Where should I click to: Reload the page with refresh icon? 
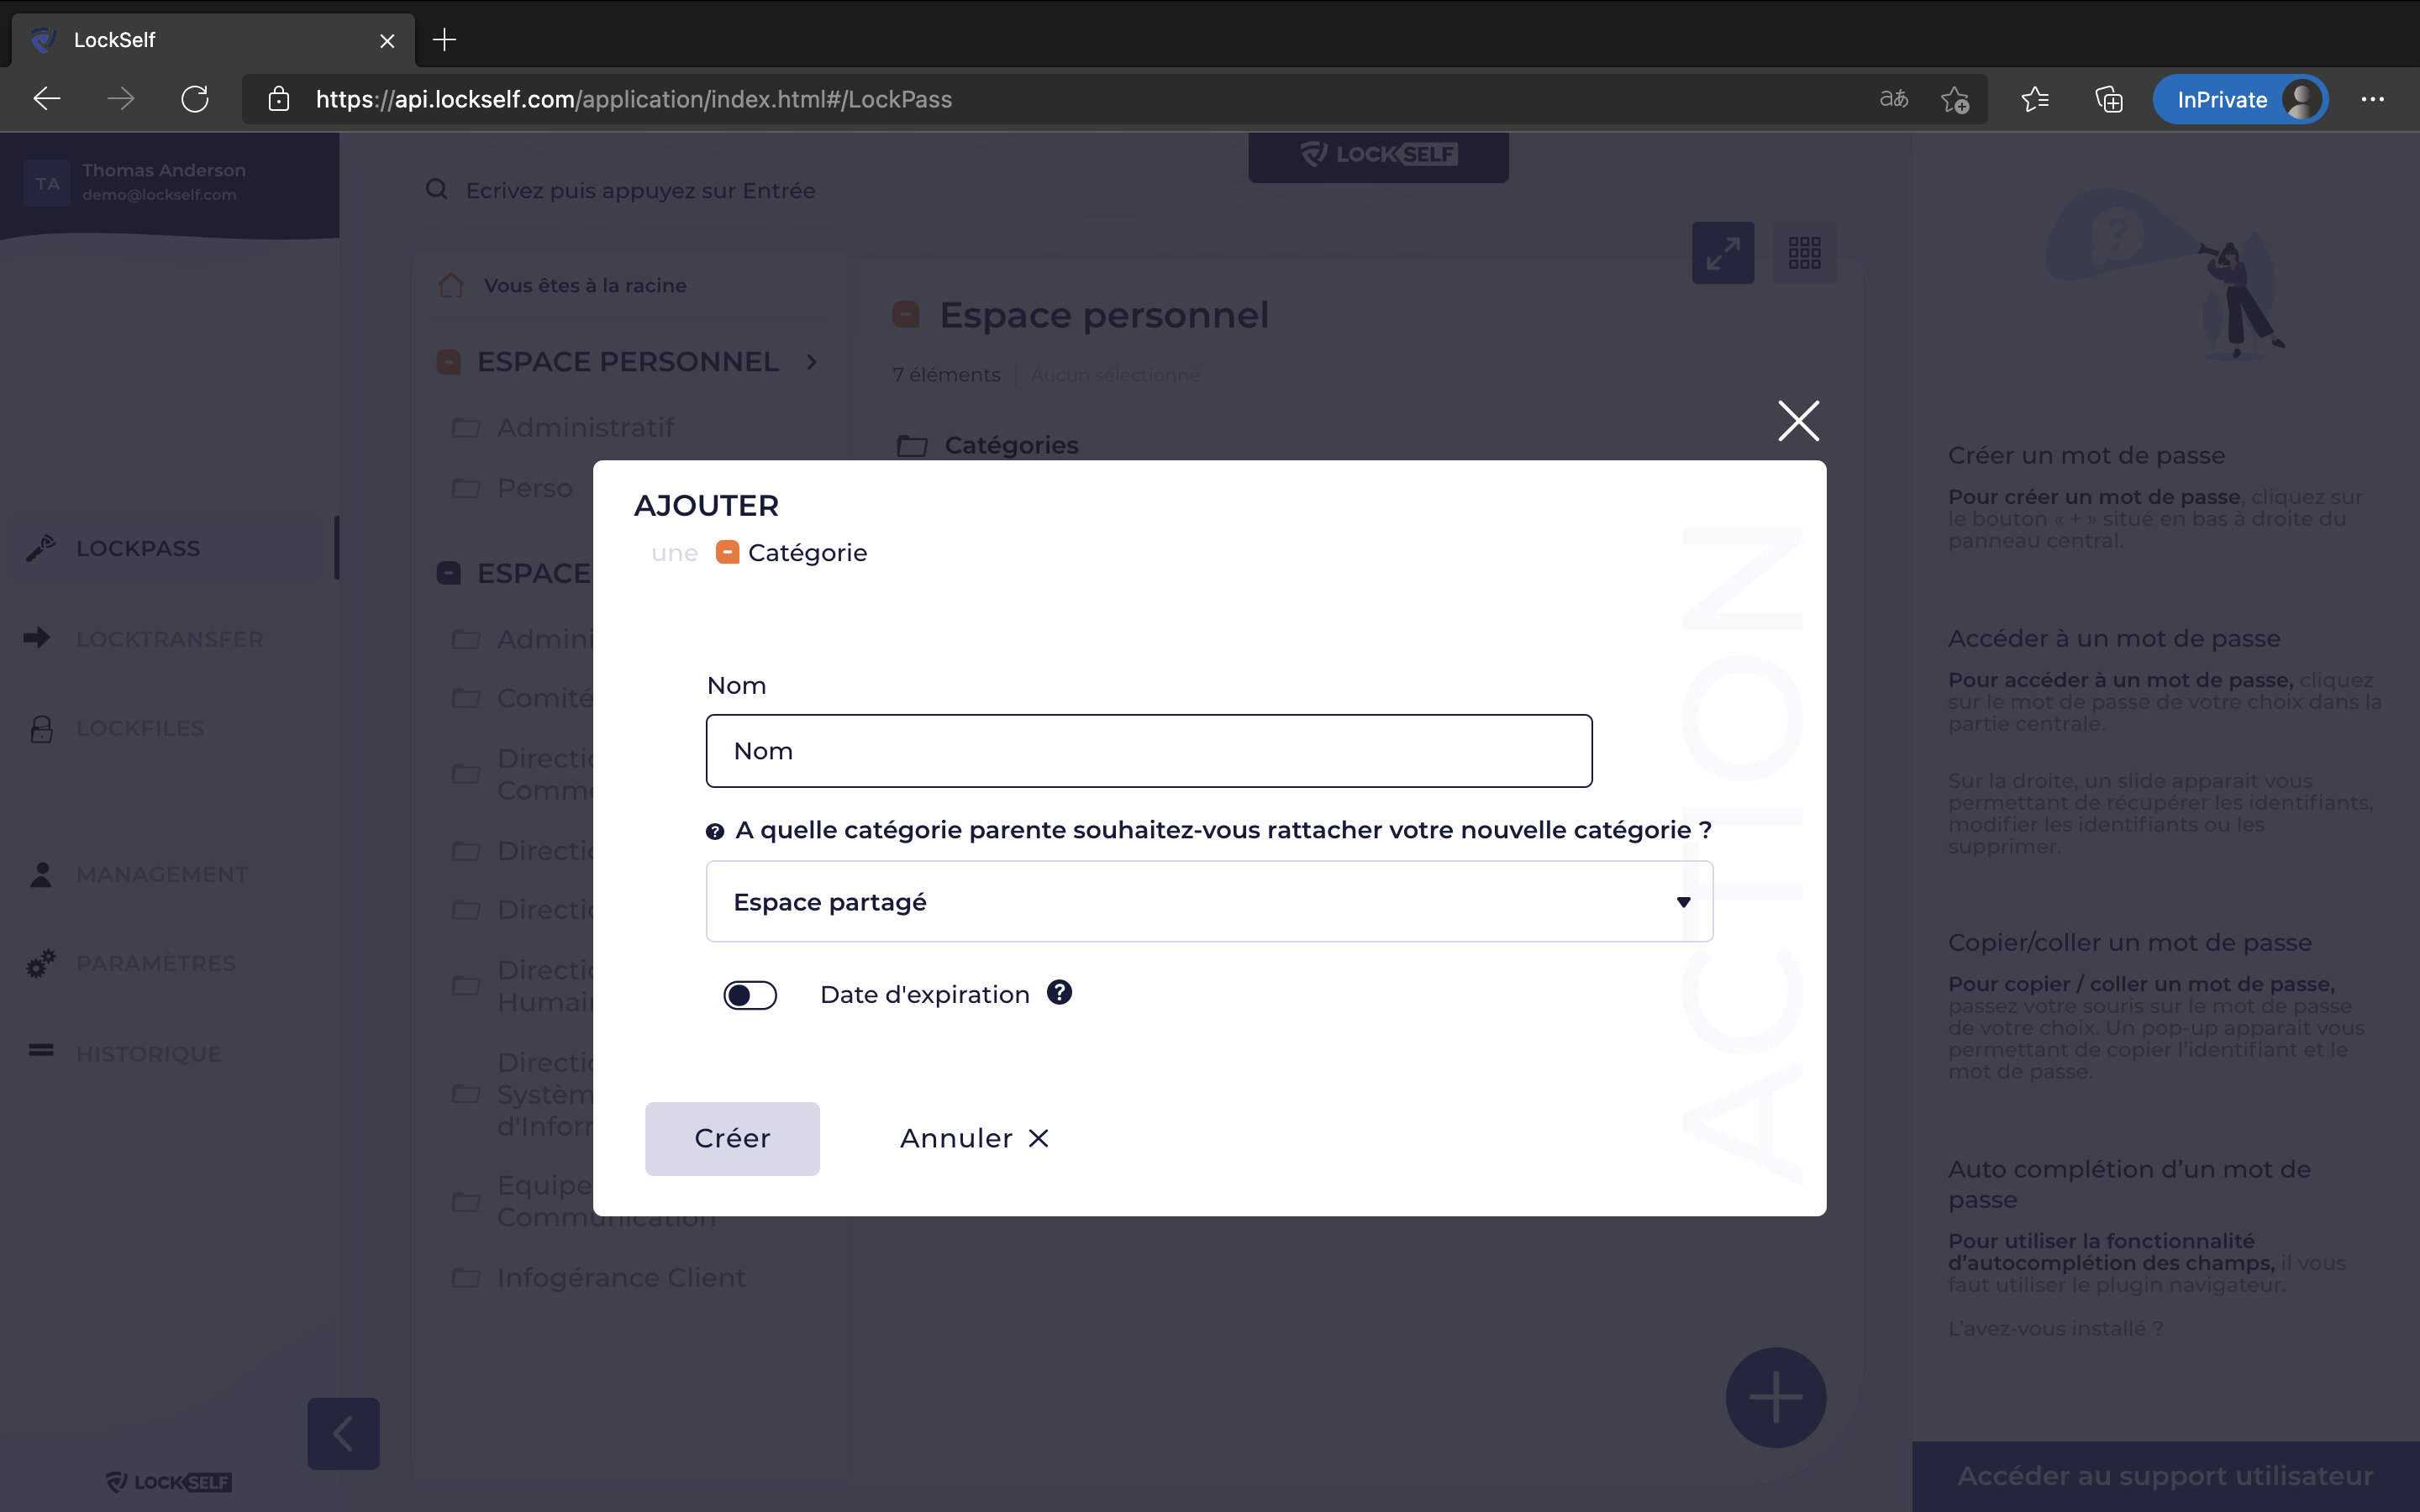pyautogui.click(x=194, y=99)
